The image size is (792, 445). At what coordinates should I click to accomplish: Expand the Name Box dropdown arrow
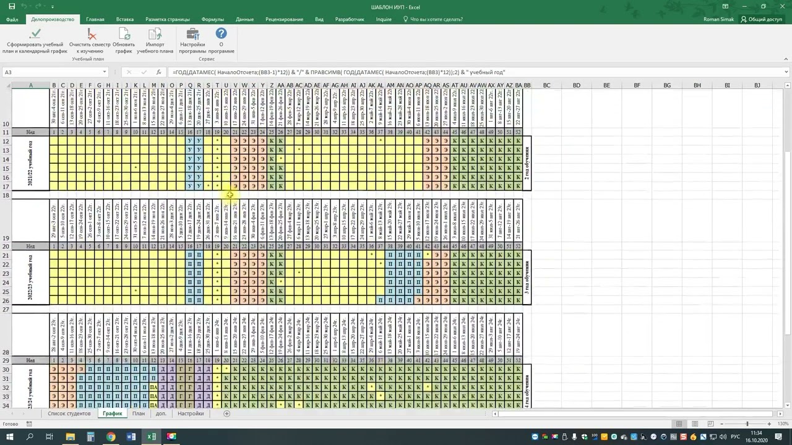pos(104,72)
